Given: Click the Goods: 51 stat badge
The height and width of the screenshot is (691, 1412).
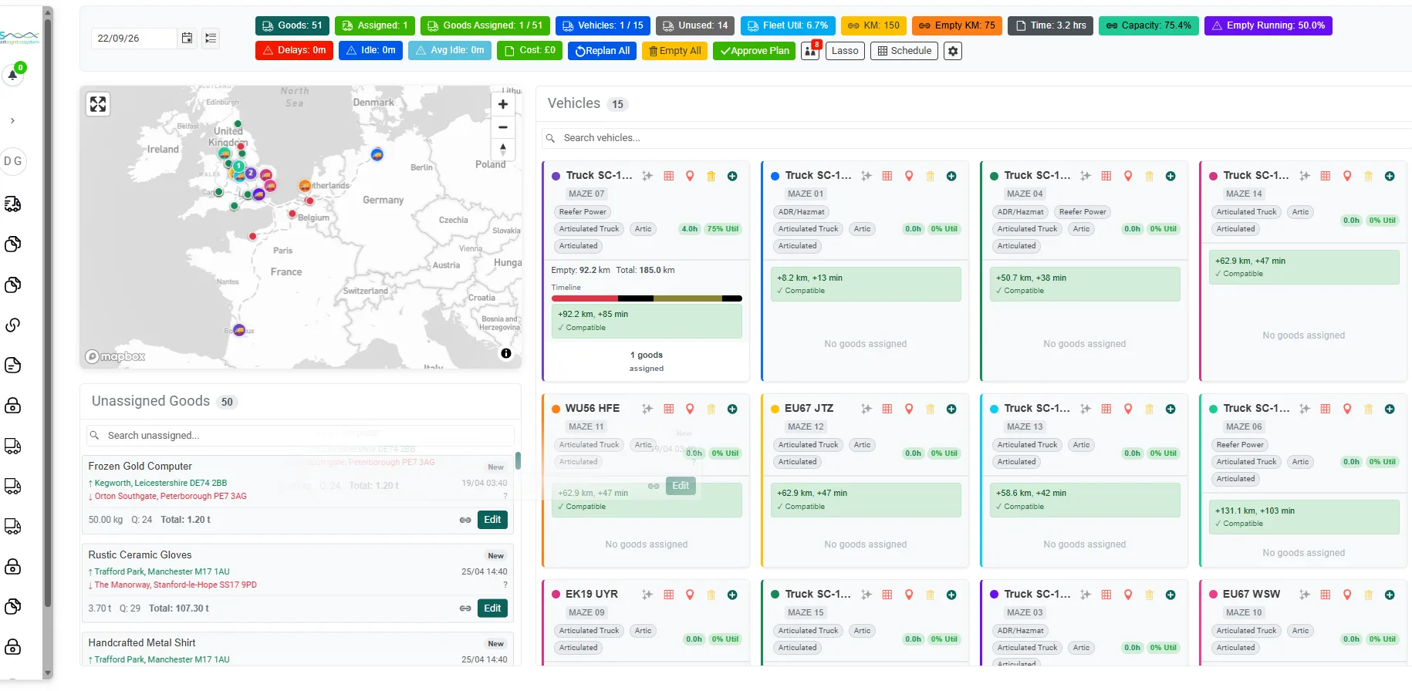Looking at the screenshot, I should point(292,25).
